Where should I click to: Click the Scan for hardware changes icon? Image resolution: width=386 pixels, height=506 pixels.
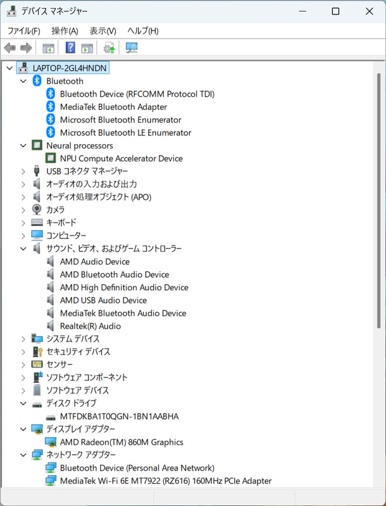pyautogui.click(x=132, y=48)
